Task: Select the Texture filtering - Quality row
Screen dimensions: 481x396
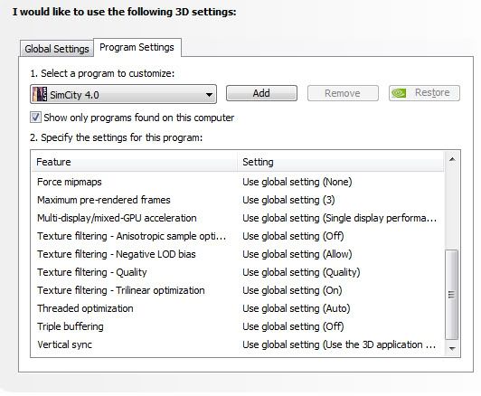Action: [x=237, y=272]
